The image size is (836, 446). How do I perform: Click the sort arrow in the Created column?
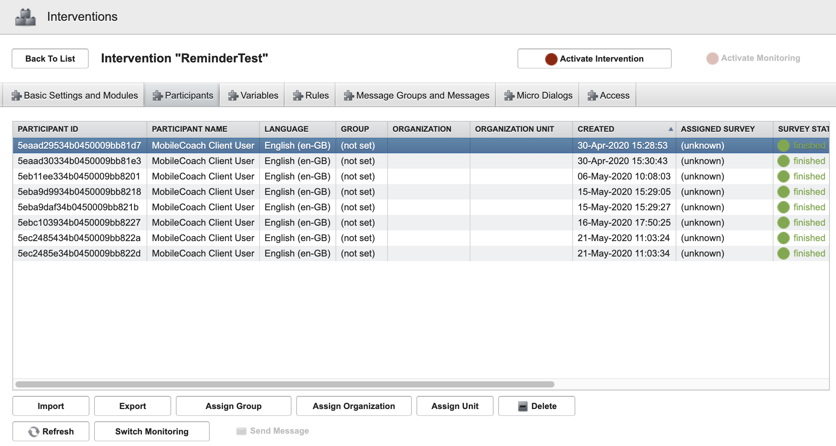point(671,129)
